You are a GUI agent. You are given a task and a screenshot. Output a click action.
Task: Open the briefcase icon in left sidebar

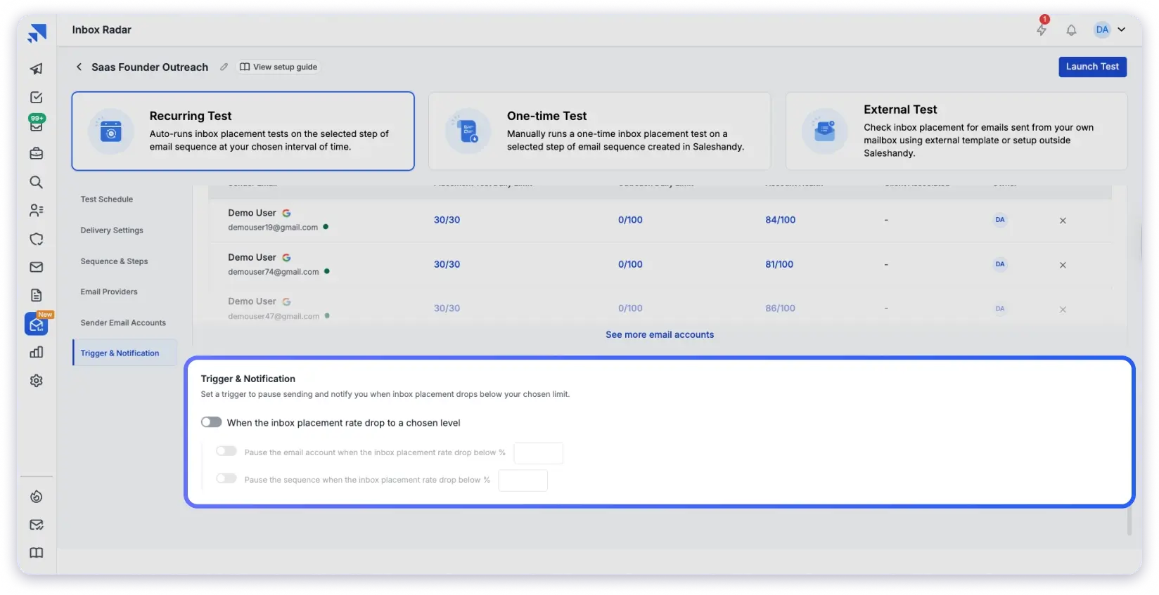click(37, 154)
